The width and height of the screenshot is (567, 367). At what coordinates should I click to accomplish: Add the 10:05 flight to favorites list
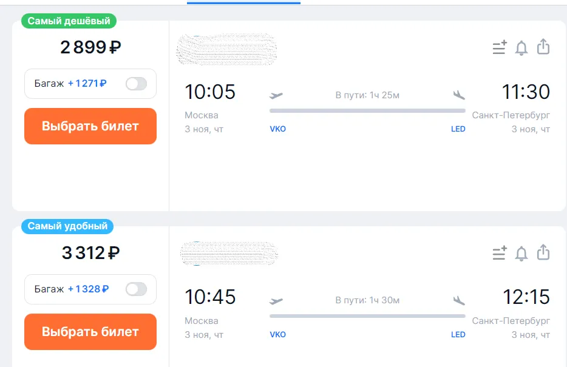pos(500,48)
